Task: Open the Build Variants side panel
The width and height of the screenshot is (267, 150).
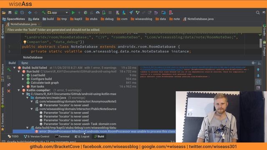Action: [x=3, y=97]
